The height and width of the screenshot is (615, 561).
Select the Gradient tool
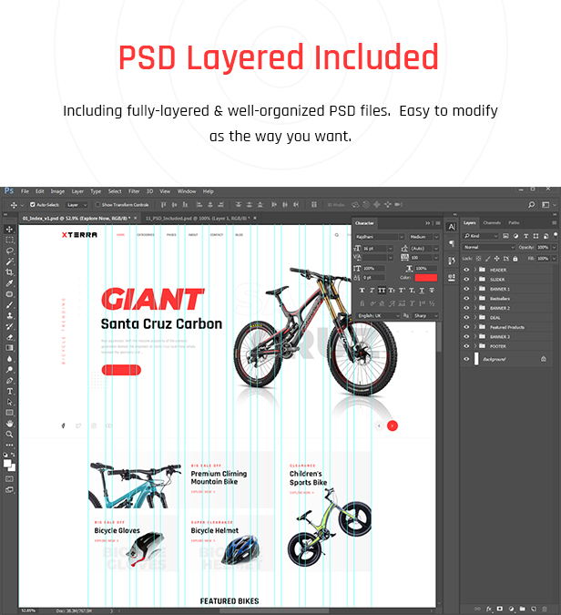[x=9, y=348]
